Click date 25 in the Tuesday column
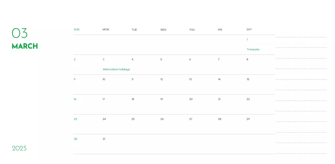335x164 pixels. tap(133, 119)
